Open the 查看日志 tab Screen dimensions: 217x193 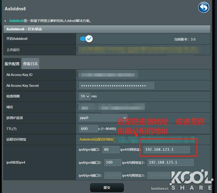[31, 64]
